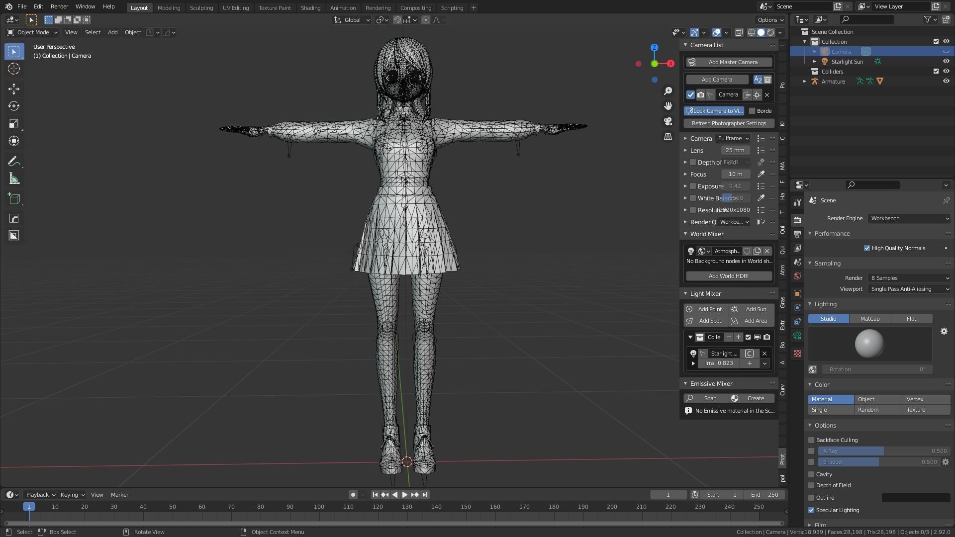Open the Output properties tab icon
The image size is (955, 537).
click(x=797, y=234)
